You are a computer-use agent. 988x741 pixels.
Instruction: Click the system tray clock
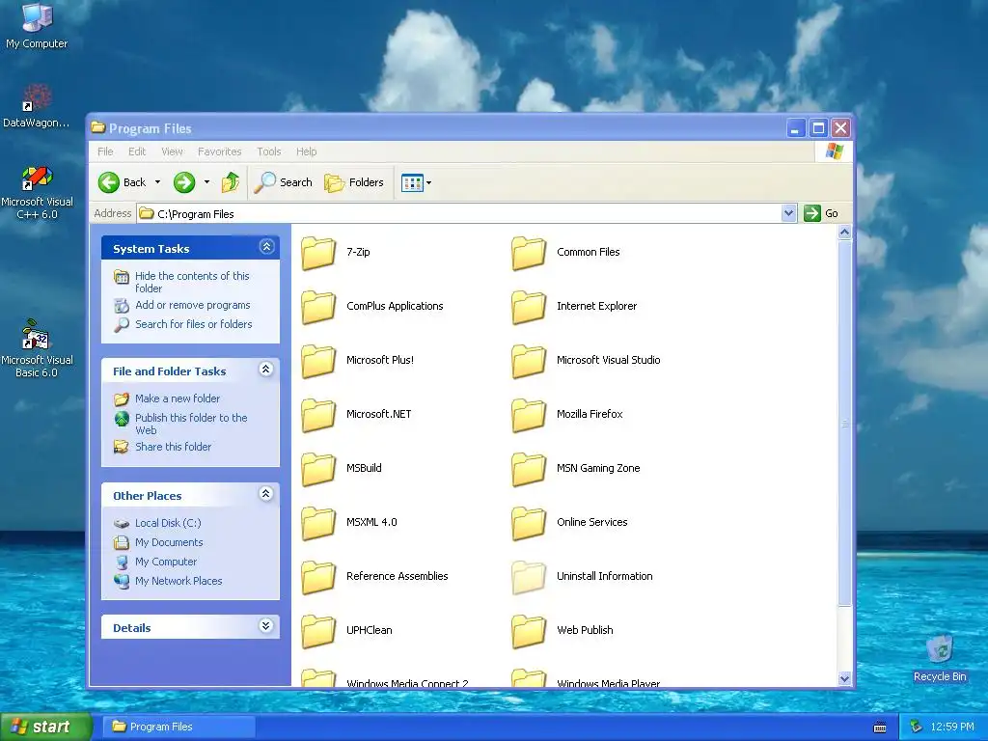click(952, 727)
